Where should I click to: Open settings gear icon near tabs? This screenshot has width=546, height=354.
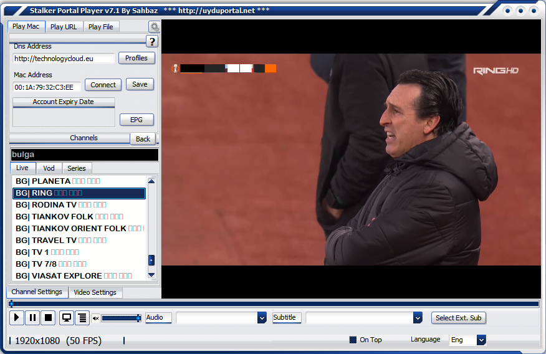[x=154, y=27]
